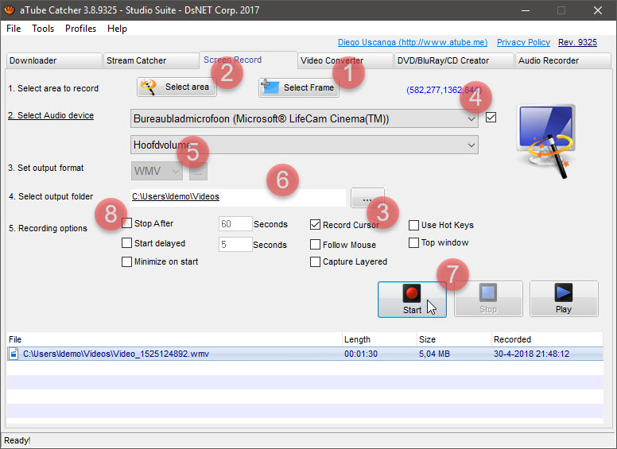The image size is (617, 449).
Task: Click the Stop After seconds field
Action: click(235, 224)
